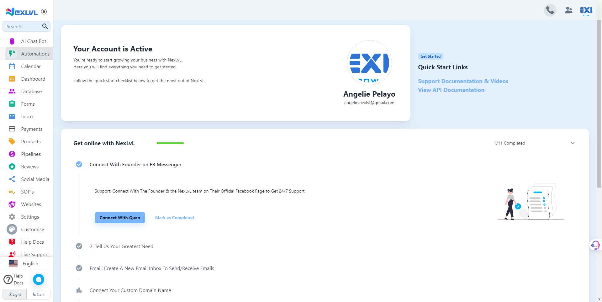Click the Search input field

(x=26, y=26)
